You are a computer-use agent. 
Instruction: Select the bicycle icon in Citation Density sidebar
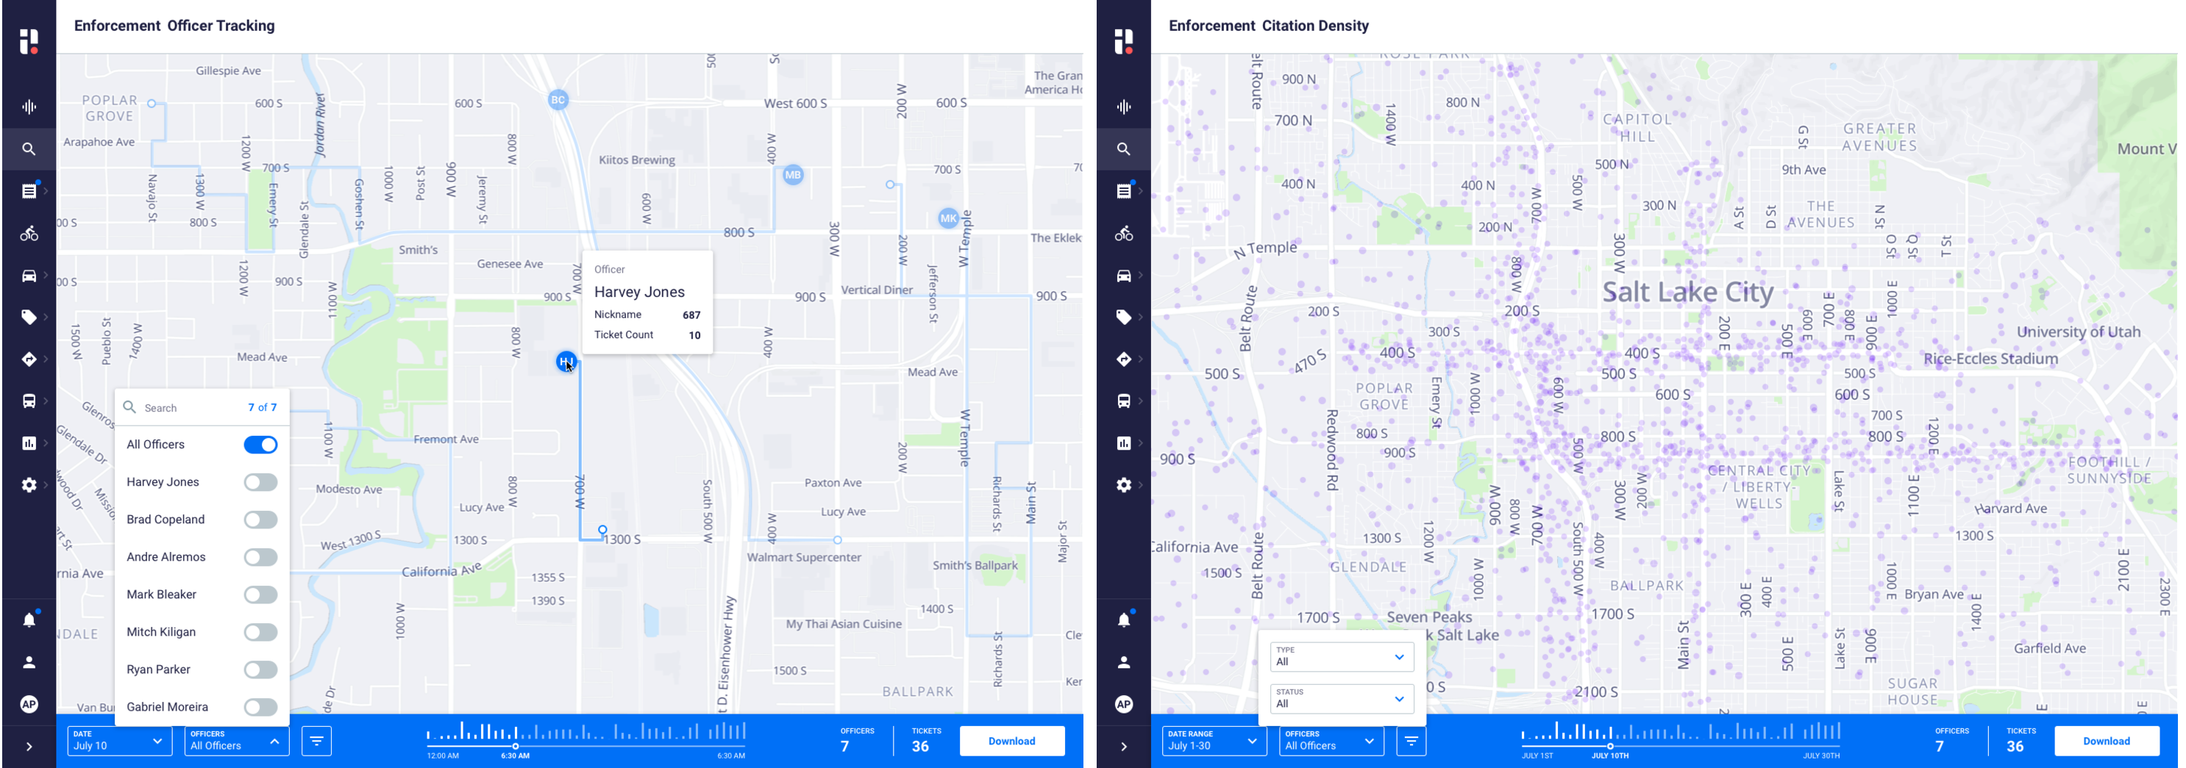click(x=1124, y=233)
